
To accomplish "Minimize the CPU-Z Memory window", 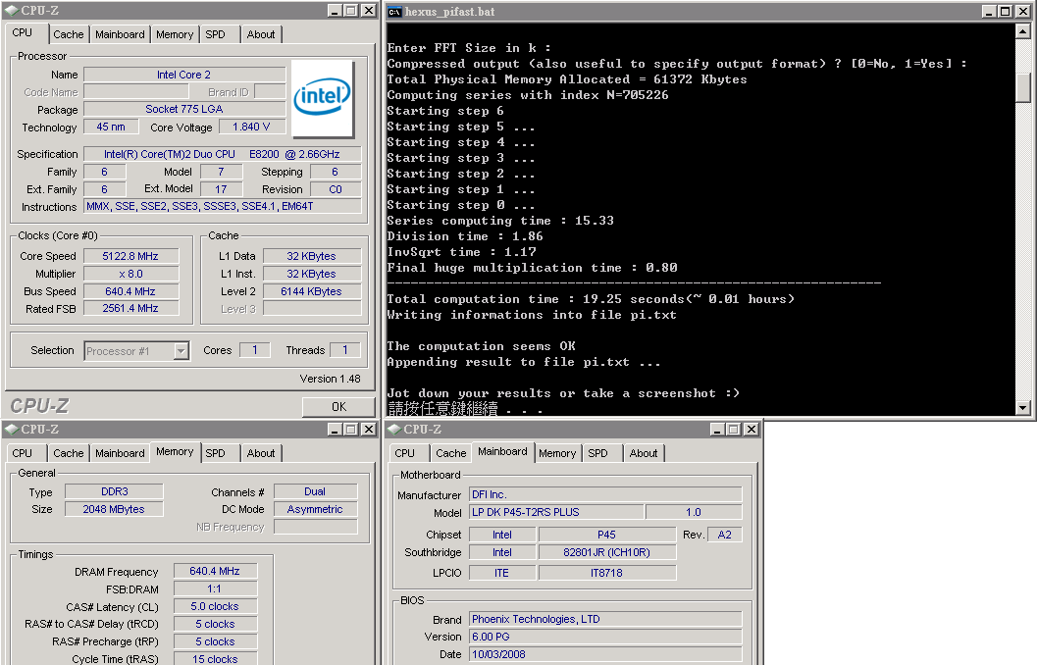I will click(x=335, y=430).
